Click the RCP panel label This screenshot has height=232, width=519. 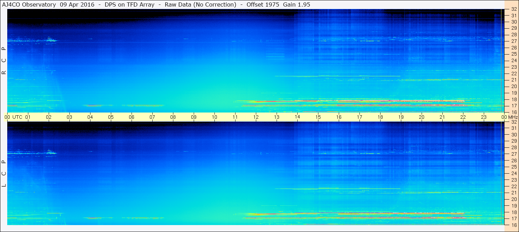(4, 61)
